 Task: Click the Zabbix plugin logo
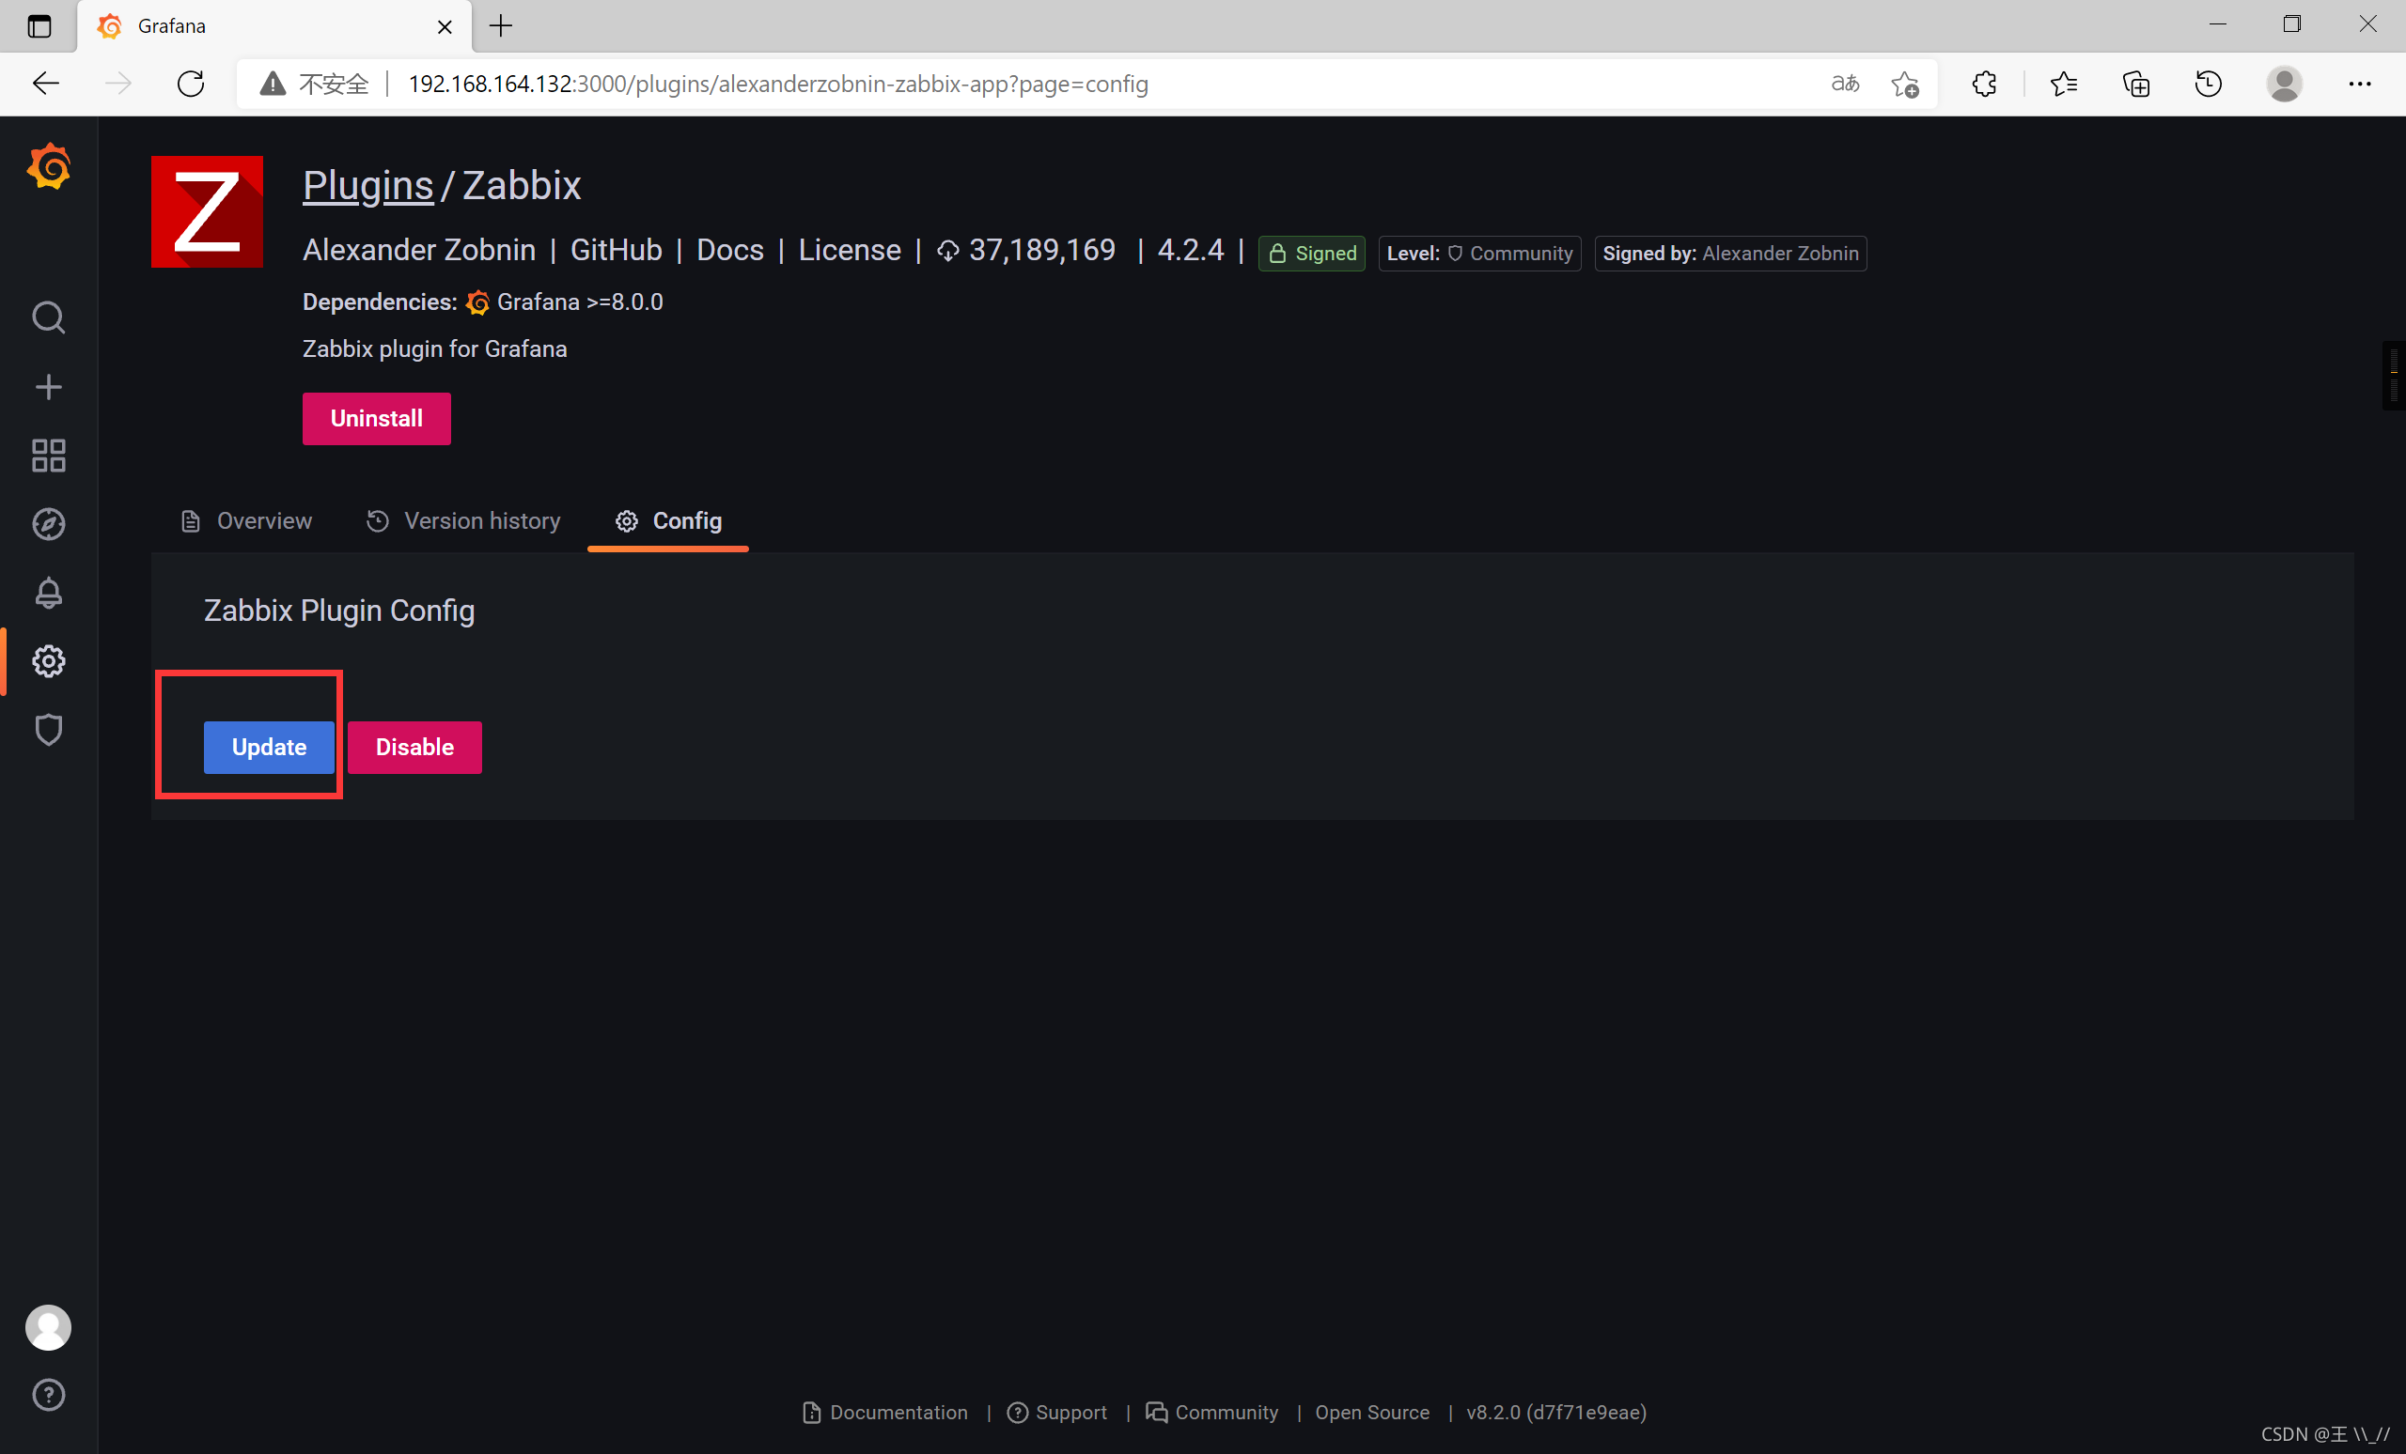click(207, 211)
